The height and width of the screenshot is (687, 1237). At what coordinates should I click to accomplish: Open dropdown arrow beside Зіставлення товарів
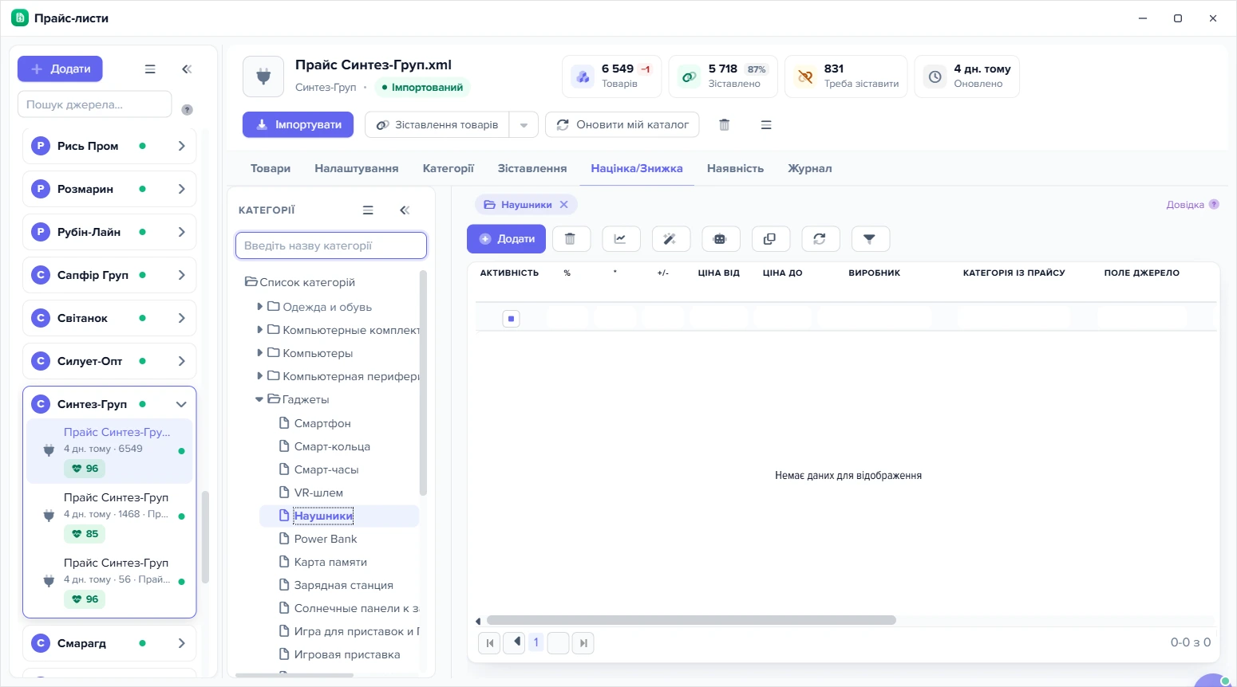(524, 125)
